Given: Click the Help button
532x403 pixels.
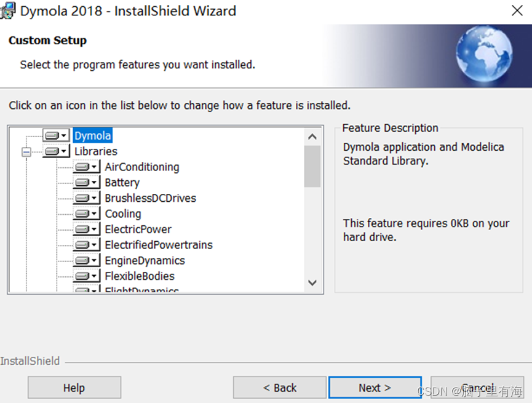Looking at the screenshot, I should 74,388.
